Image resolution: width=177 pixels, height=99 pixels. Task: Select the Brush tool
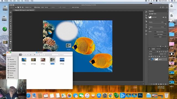11,24
